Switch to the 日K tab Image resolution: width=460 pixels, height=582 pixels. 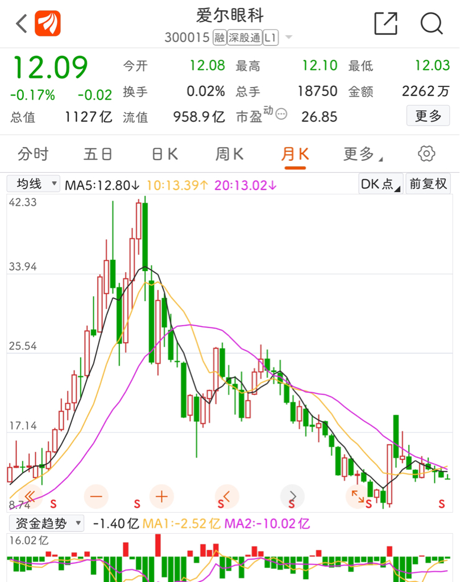click(x=165, y=153)
